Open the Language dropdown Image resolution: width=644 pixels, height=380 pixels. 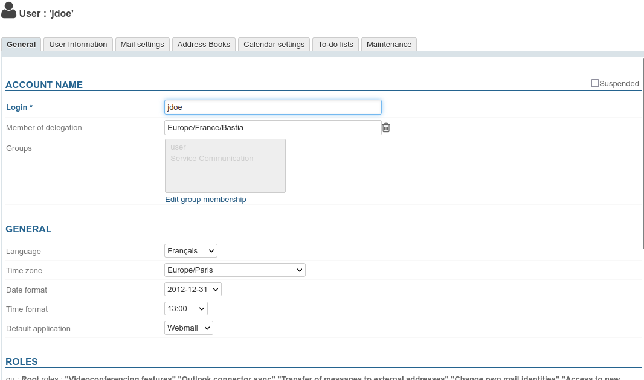coord(190,250)
